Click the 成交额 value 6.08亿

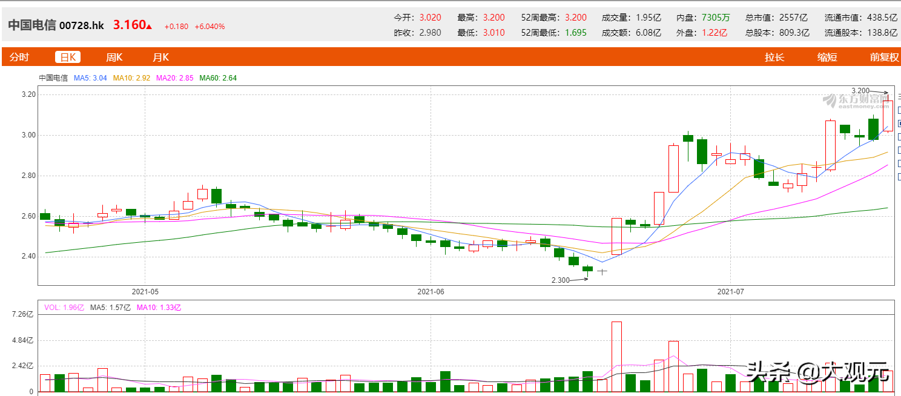click(x=649, y=33)
